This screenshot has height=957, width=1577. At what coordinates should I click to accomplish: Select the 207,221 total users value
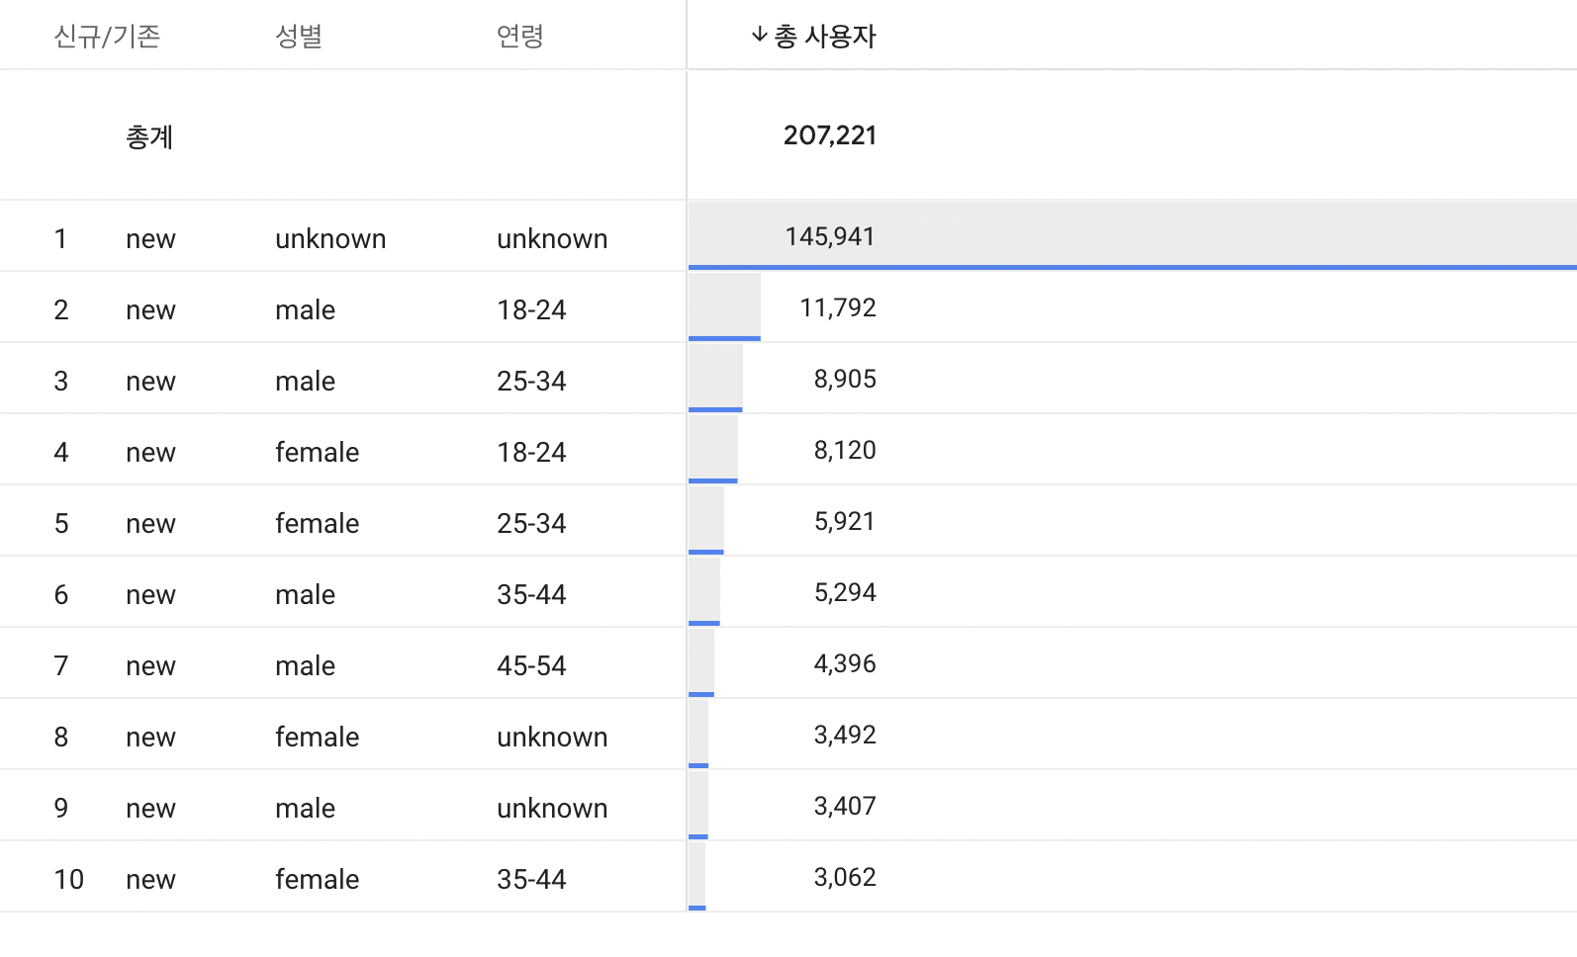click(829, 135)
